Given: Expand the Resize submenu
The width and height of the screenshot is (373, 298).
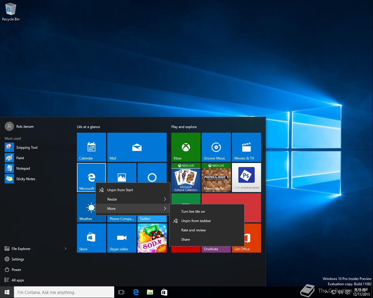Looking at the screenshot, I should [x=133, y=199].
